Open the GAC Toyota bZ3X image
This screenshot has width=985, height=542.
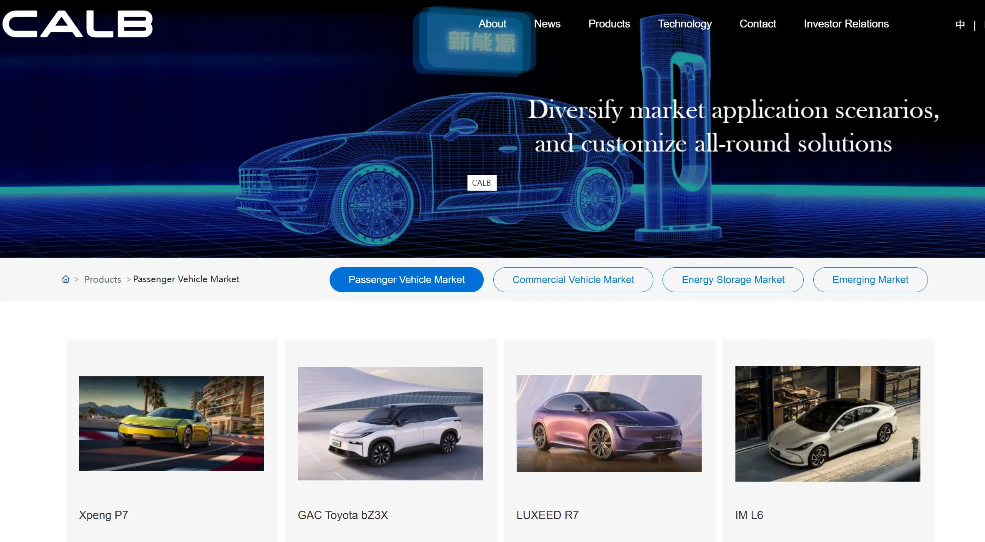pyautogui.click(x=390, y=423)
